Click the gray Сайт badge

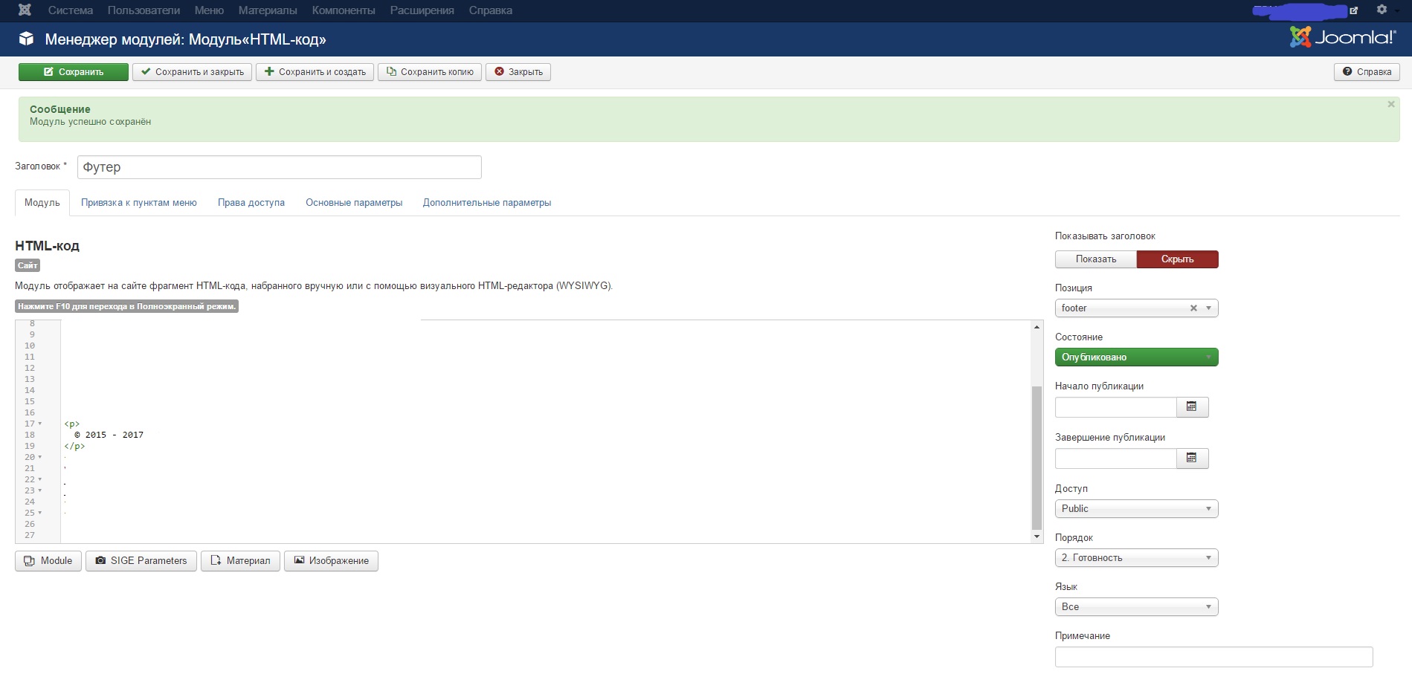coord(28,265)
